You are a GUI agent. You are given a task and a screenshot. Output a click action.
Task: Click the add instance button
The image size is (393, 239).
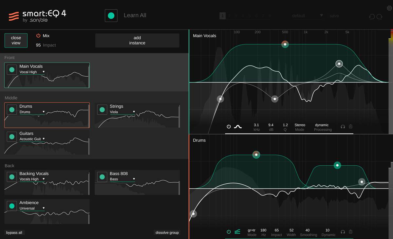pyautogui.click(x=137, y=40)
